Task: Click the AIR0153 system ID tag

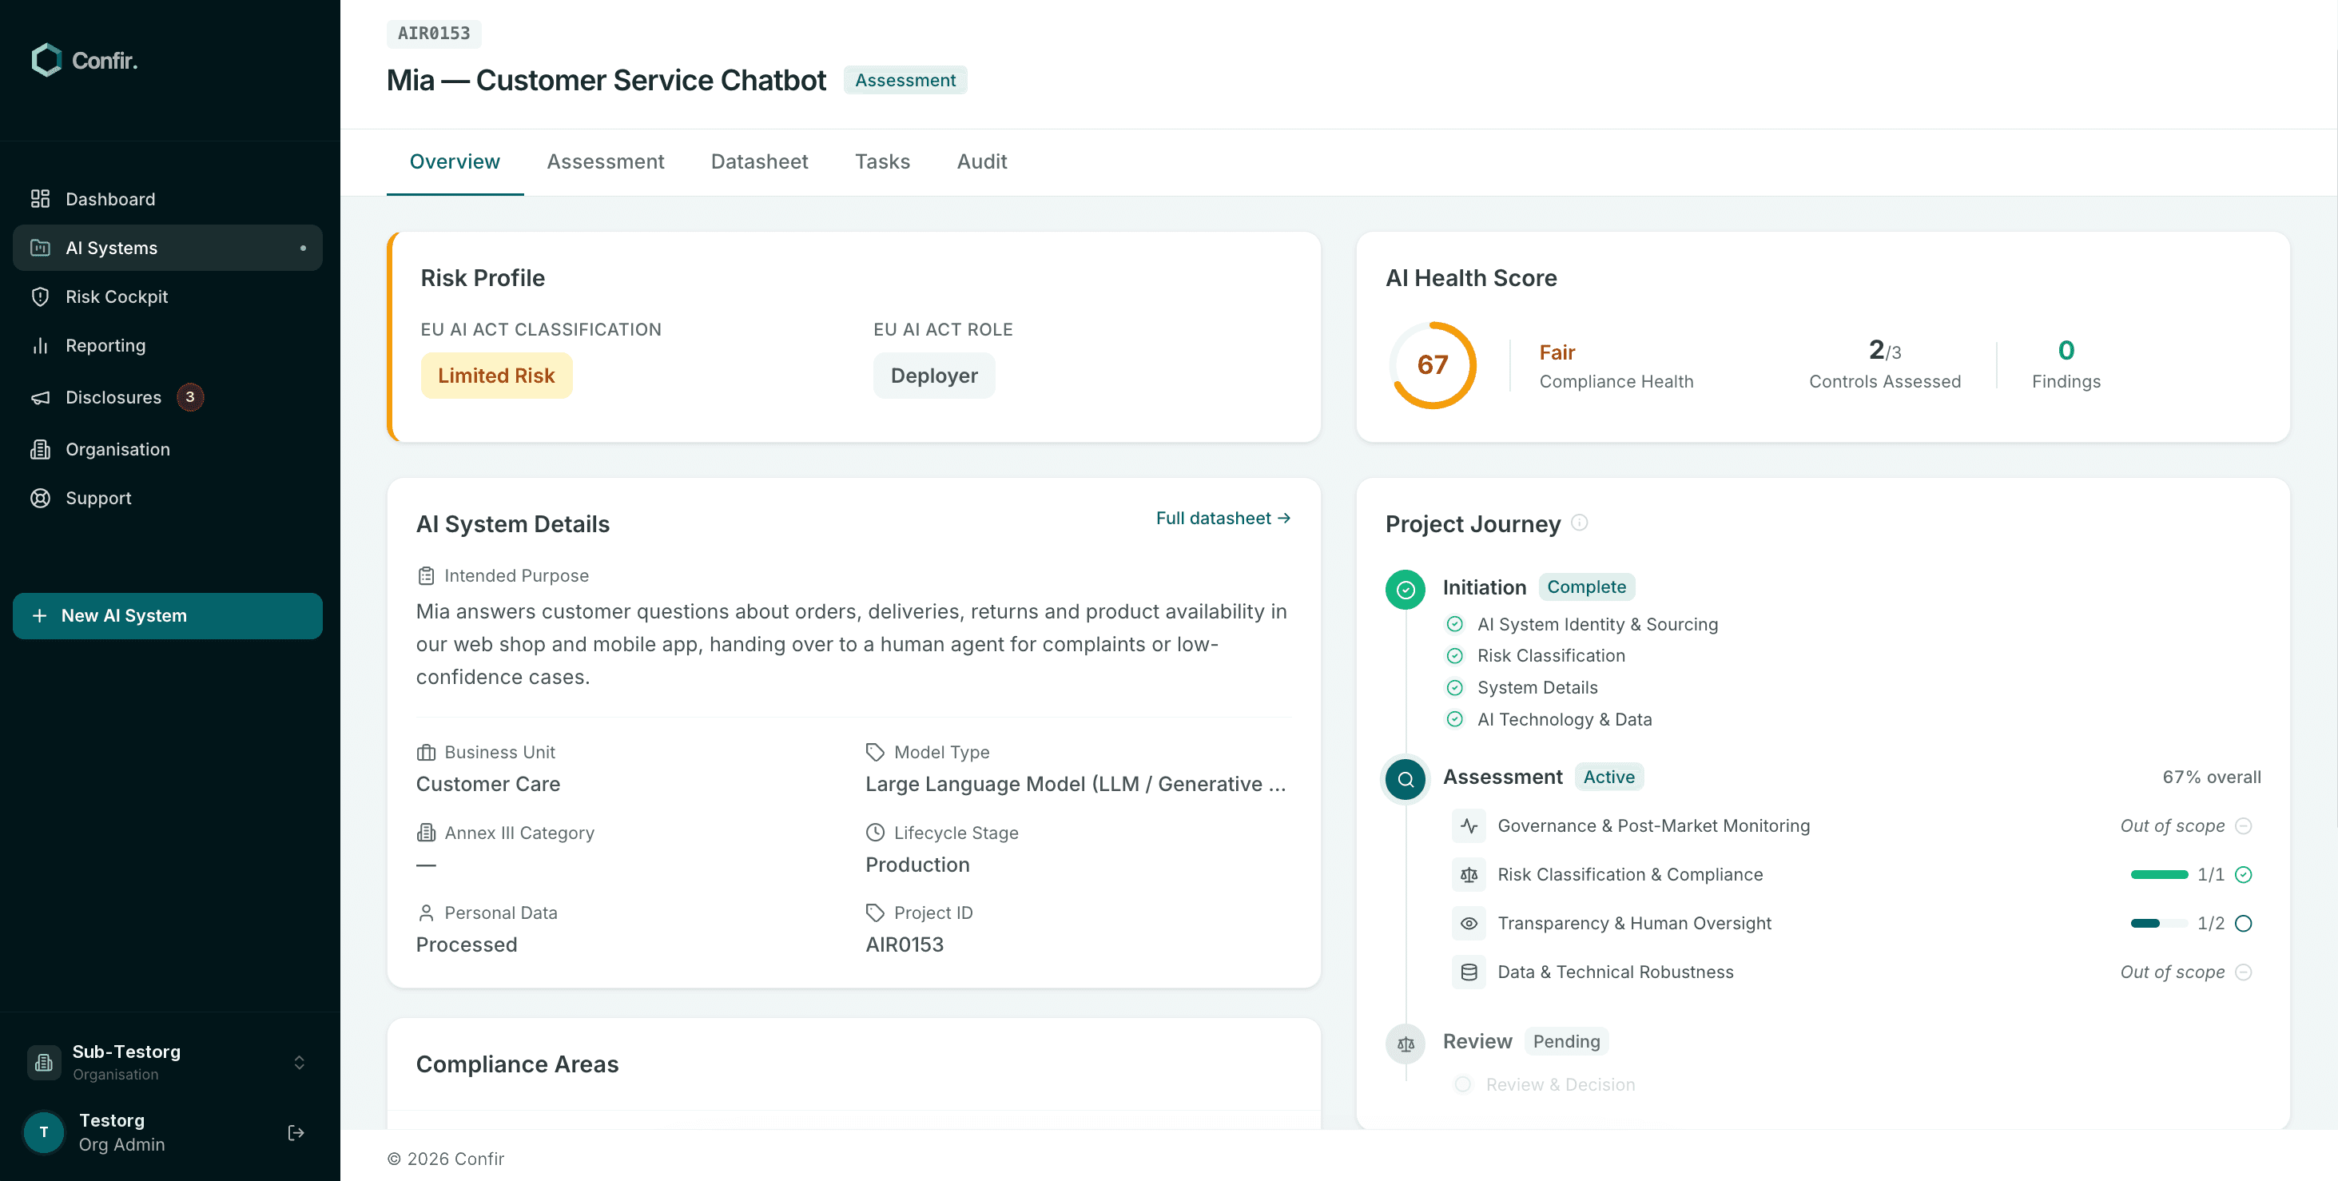Action: pyautogui.click(x=434, y=34)
